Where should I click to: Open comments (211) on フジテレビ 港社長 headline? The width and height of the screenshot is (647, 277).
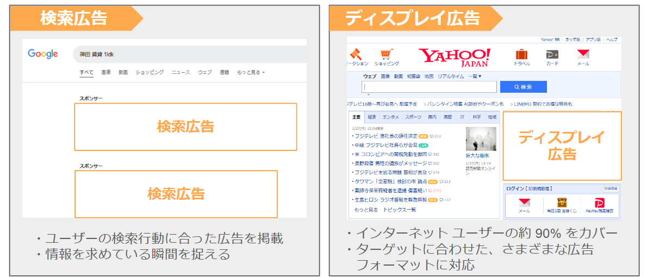click(x=436, y=136)
